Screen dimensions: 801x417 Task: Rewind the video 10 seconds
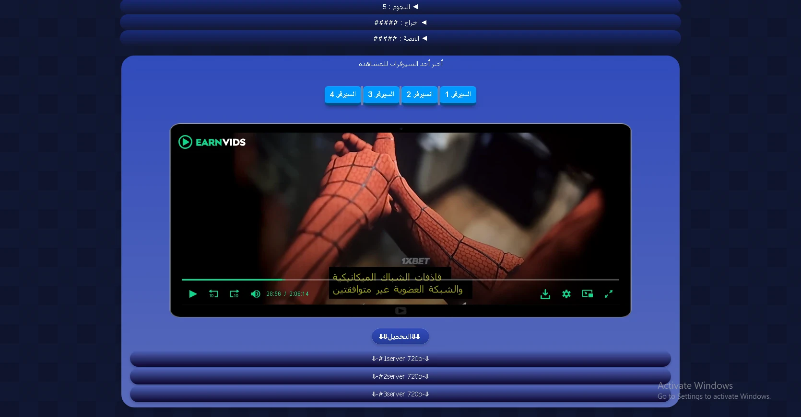coord(213,294)
